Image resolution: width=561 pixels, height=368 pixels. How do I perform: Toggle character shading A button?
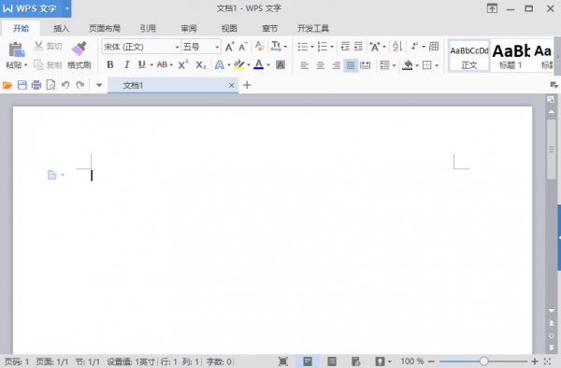click(280, 65)
